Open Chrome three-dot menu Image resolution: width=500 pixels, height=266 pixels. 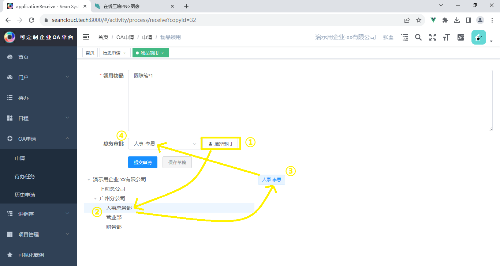492,20
